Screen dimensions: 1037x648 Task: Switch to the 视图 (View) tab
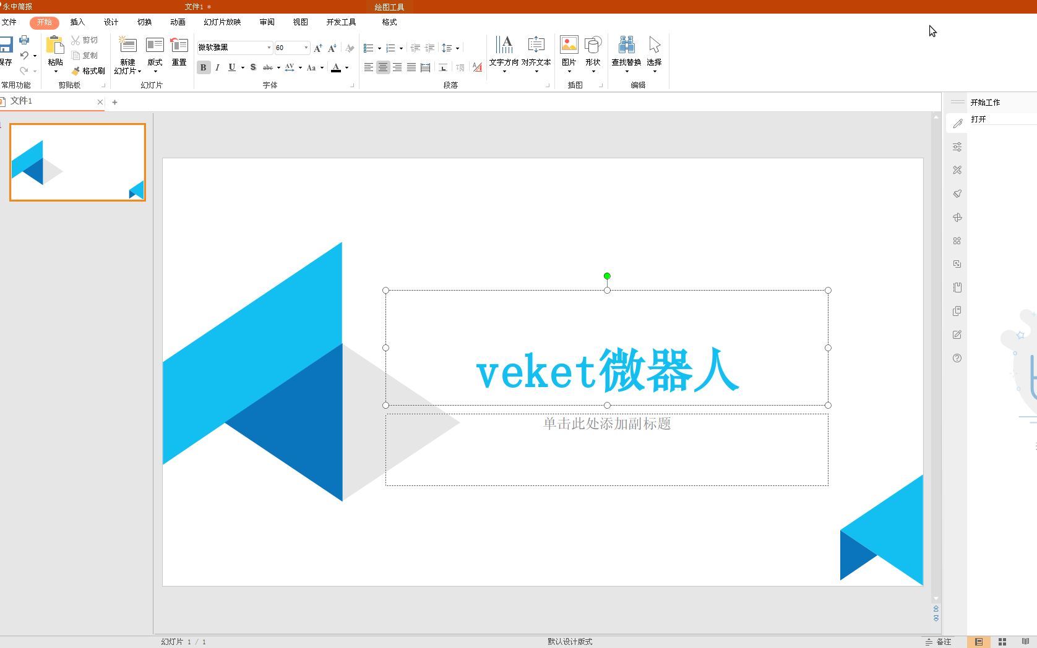click(300, 22)
